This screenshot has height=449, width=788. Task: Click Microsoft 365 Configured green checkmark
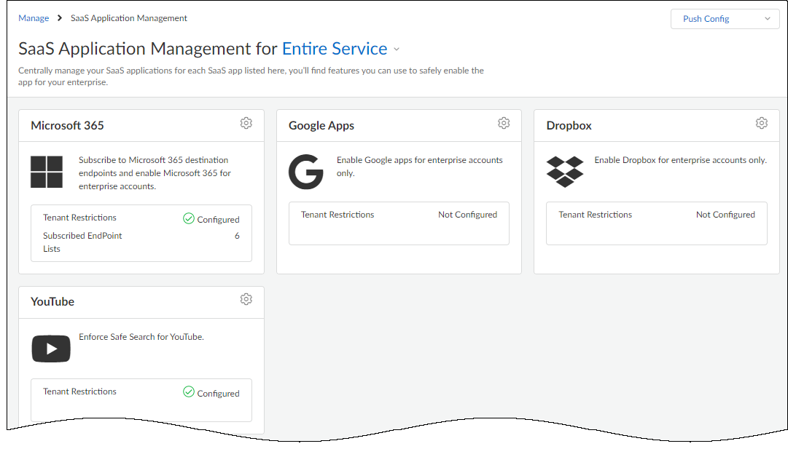pos(189,218)
